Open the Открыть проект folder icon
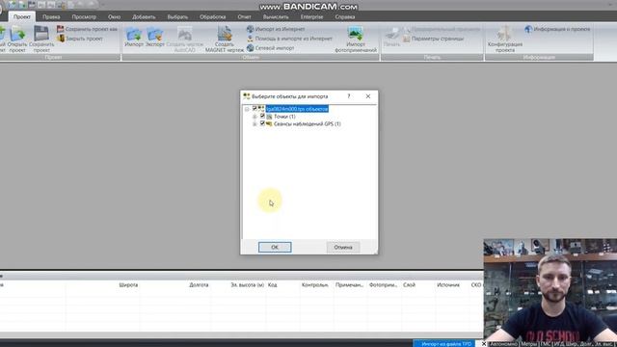617x347 pixels. point(17,35)
